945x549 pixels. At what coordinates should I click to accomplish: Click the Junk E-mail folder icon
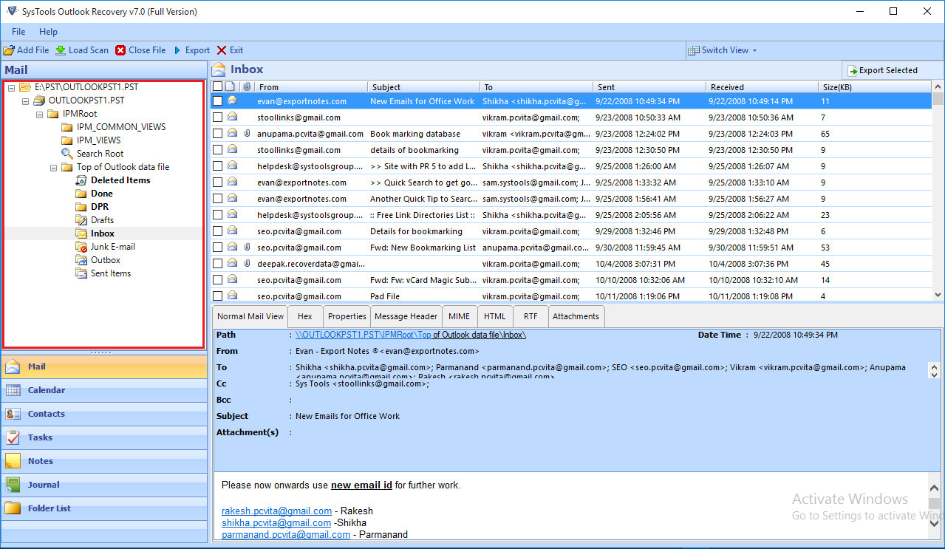point(81,247)
